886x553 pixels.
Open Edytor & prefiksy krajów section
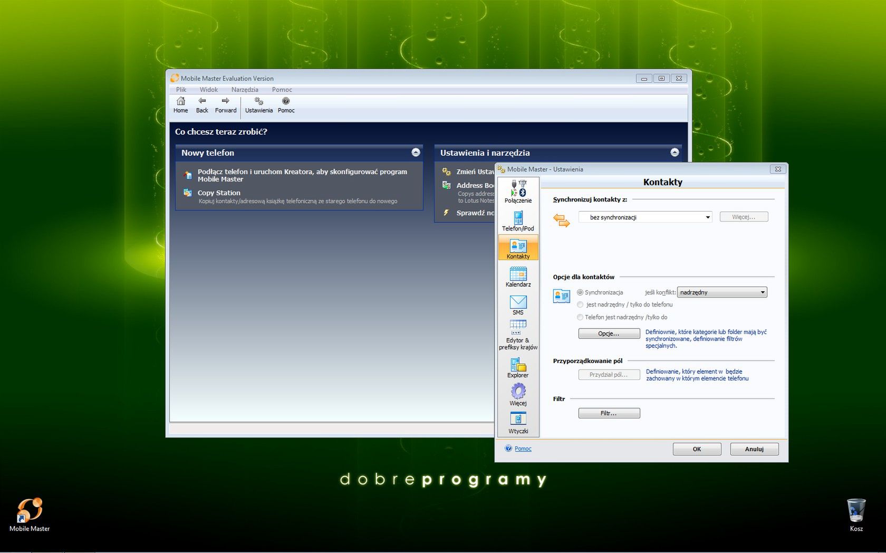pyautogui.click(x=518, y=336)
